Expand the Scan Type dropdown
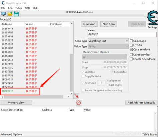 click(x=108, y=41)
